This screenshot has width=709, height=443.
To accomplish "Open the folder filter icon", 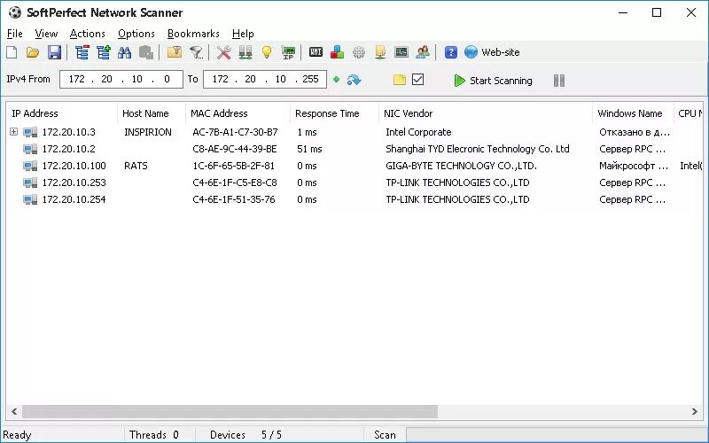I will pos(175,52).
